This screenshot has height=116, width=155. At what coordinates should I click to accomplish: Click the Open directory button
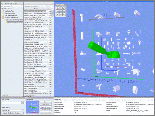[46, 107]
